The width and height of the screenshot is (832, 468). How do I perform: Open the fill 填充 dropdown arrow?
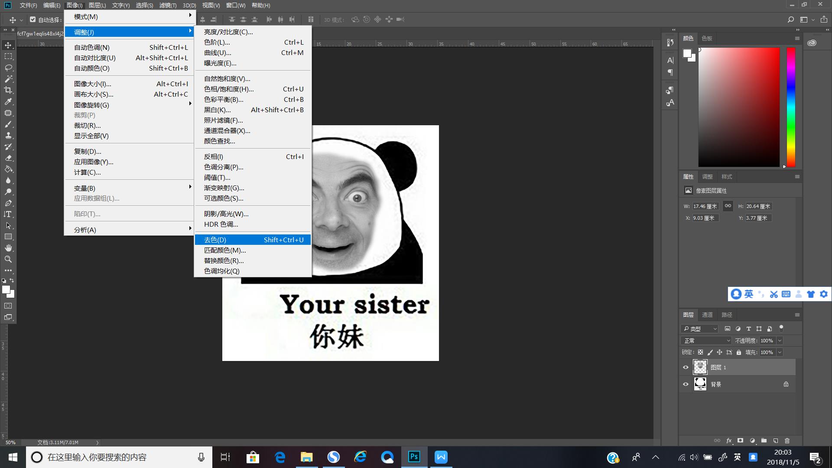[780, 352]
